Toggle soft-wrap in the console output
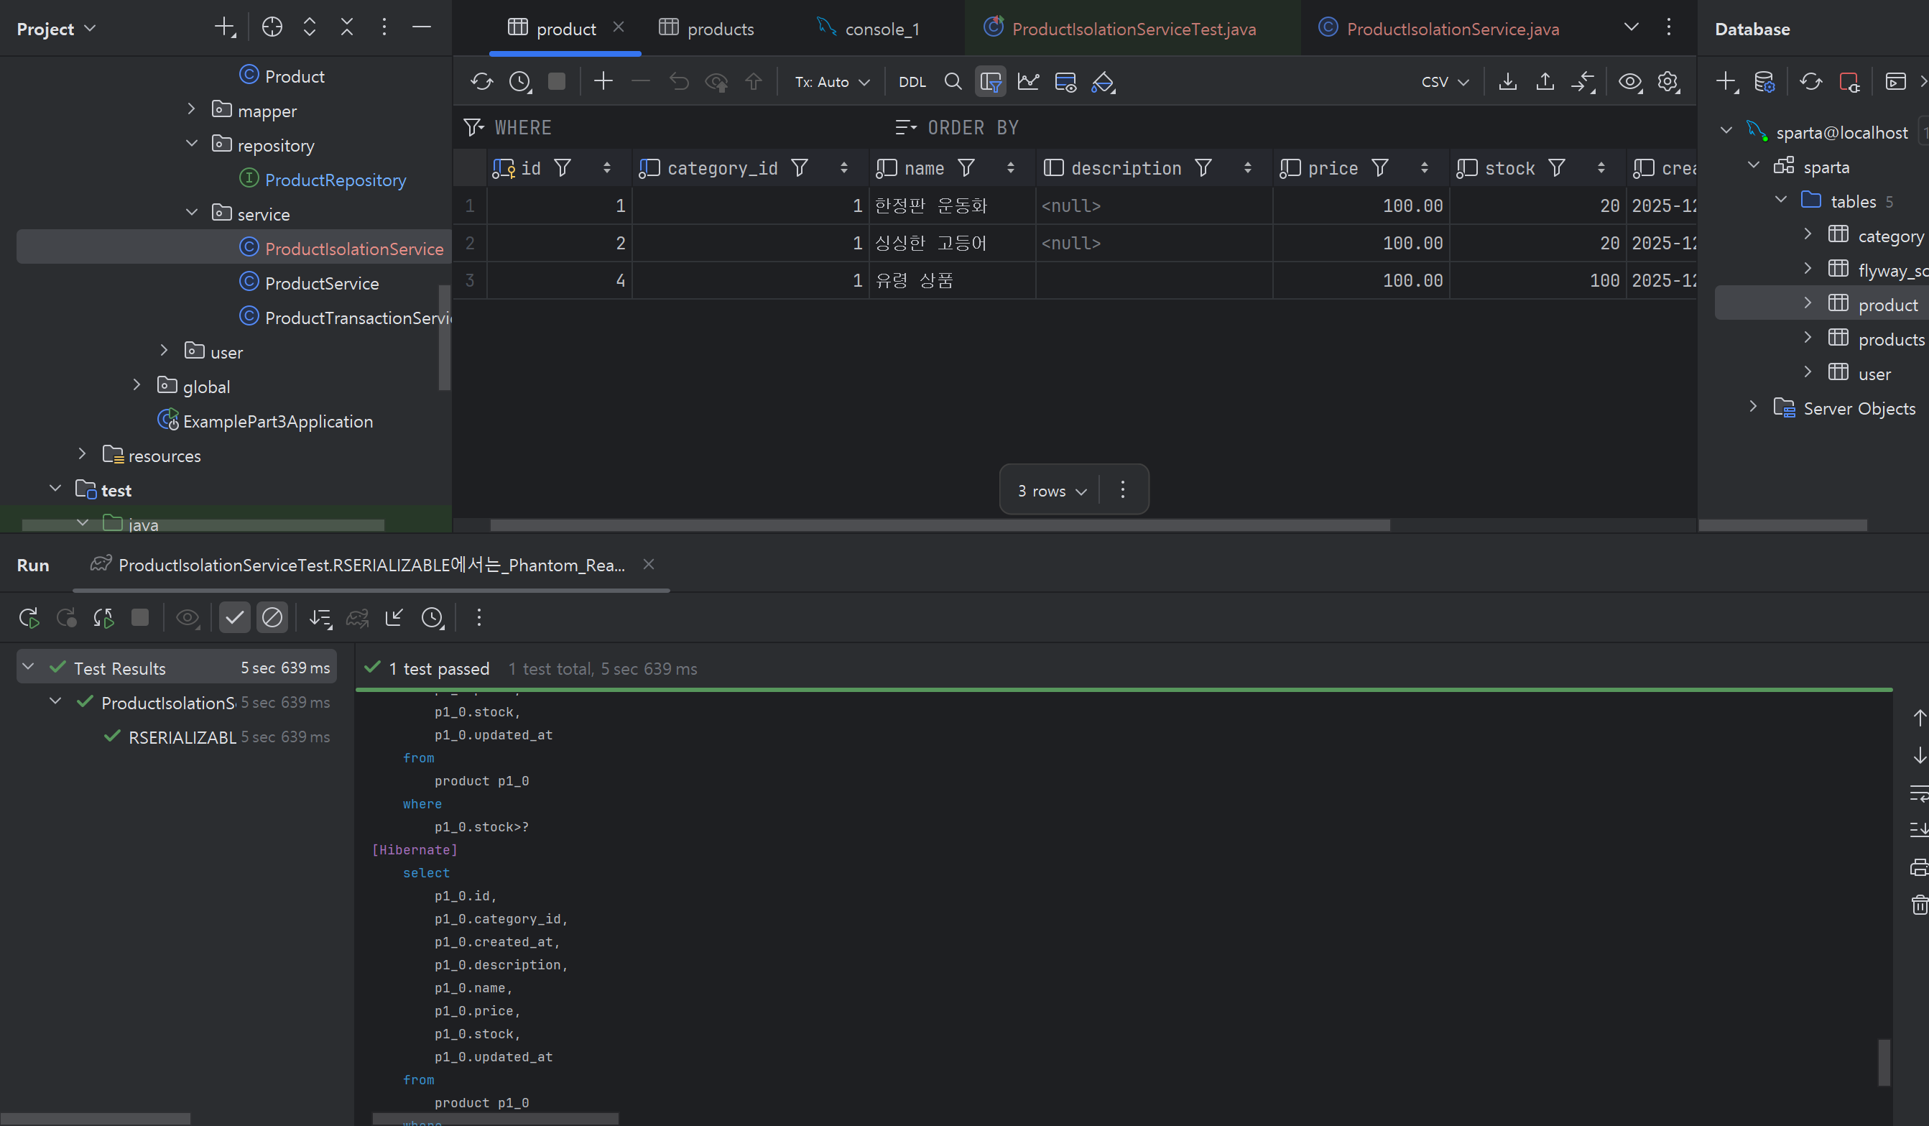 point(1919,793)
